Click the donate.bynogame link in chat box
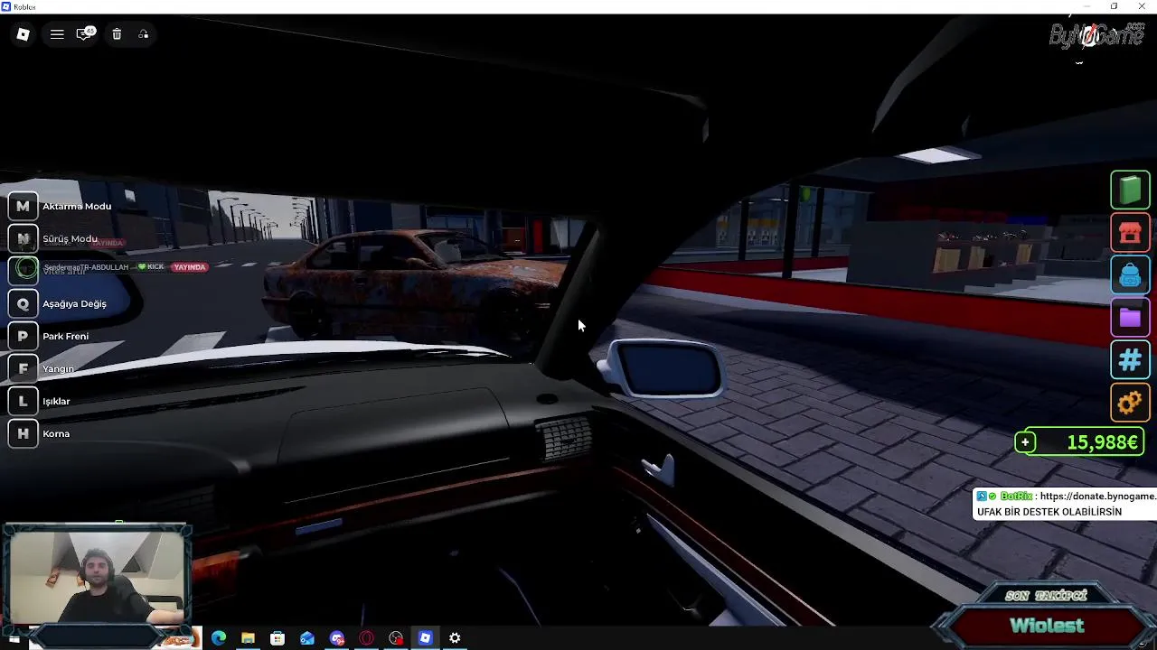 (1097, 497)
